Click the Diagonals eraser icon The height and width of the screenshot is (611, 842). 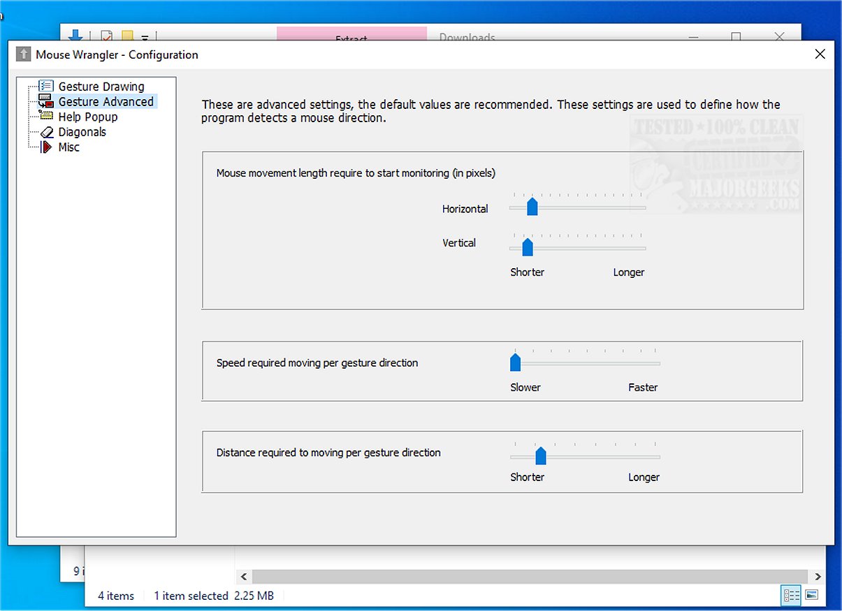46,132
